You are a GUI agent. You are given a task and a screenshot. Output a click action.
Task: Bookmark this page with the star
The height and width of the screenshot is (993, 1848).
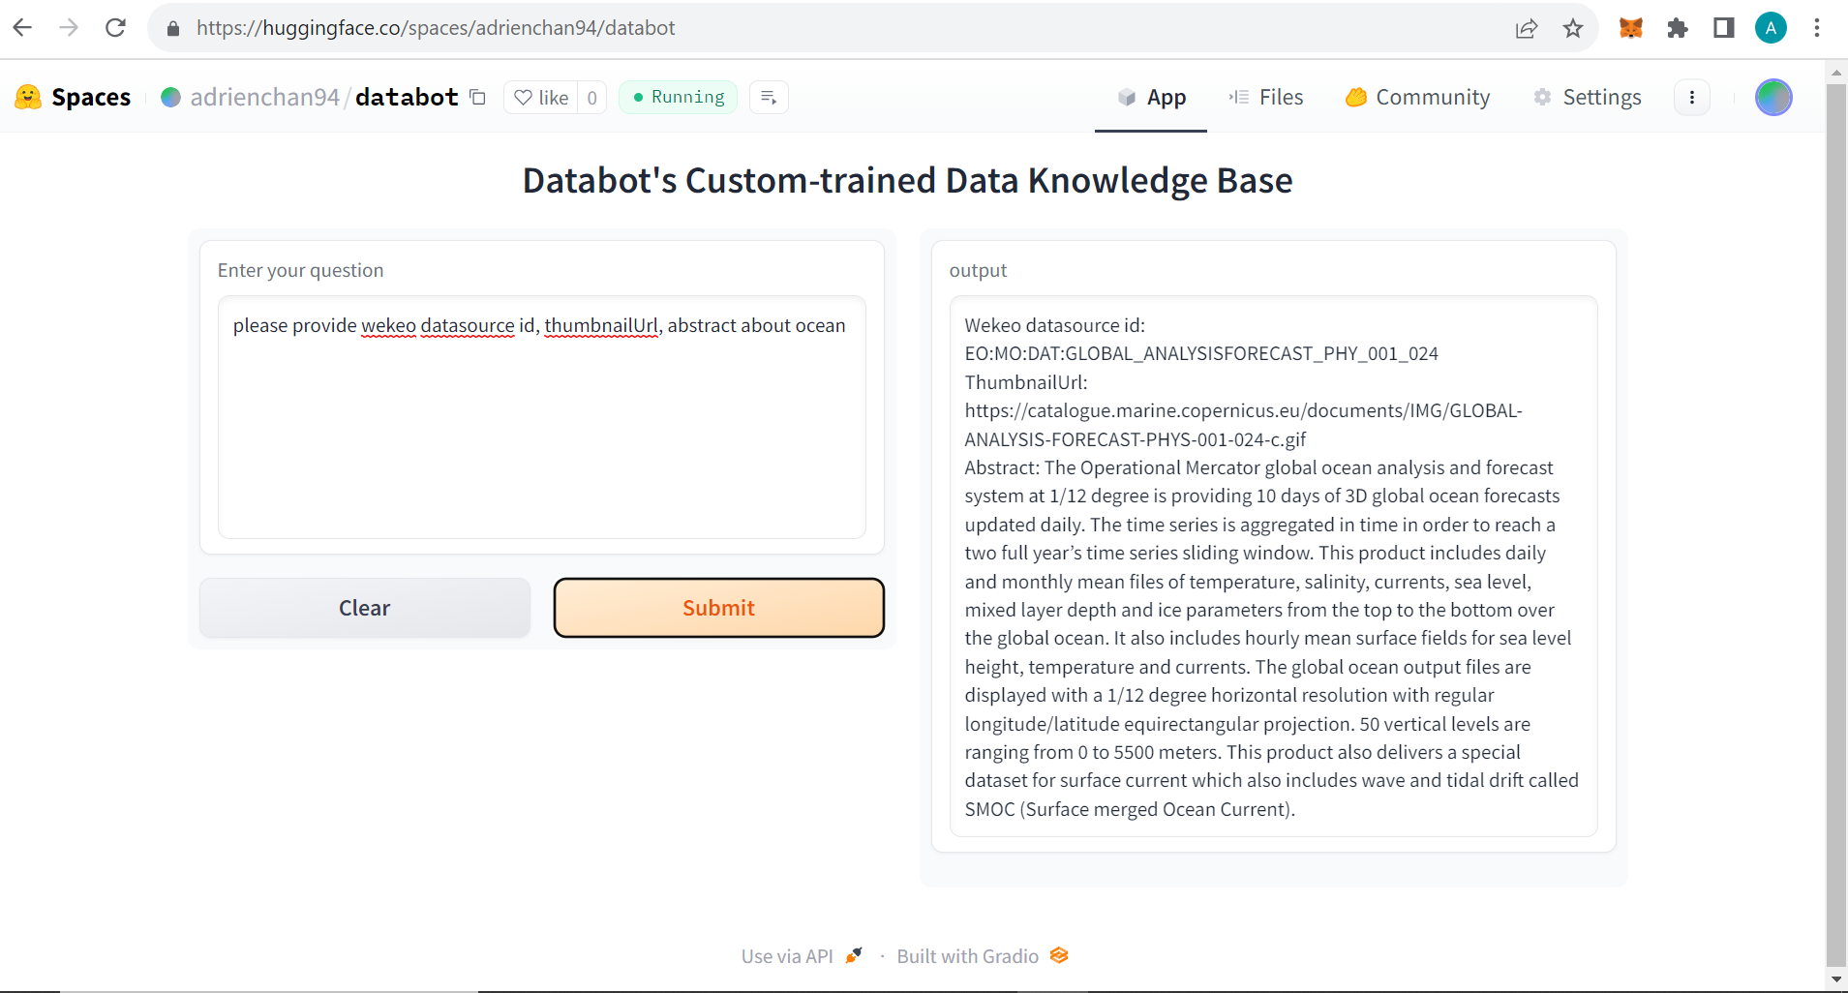(x=1573, y=28)
